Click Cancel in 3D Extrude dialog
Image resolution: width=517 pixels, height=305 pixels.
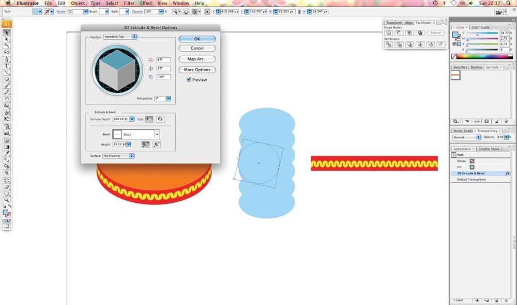click(197, 48)
